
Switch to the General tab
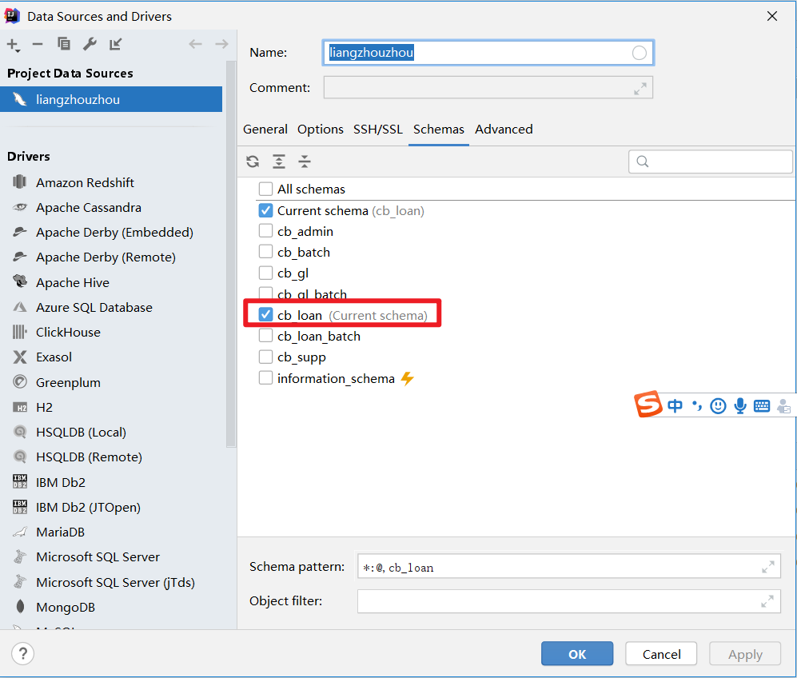pos(265,130)
